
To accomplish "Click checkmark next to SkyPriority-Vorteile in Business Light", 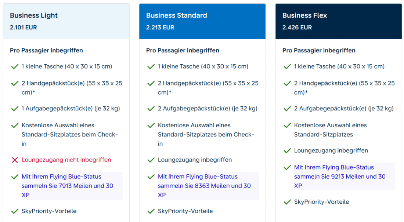I will click(15, 211).
